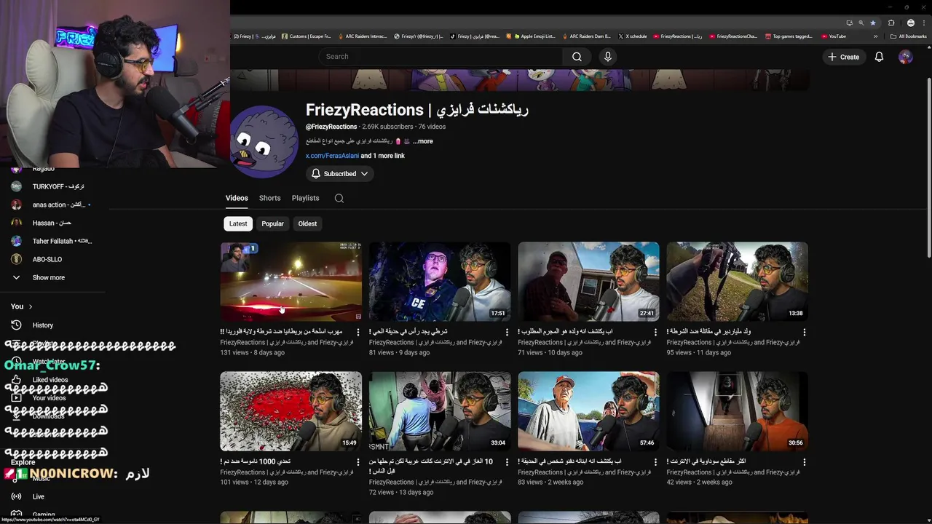The width and height of the screenshot is (932, 524).
Task: Focus the YouTube Search field
Action: pyautogui.click(x=440, y=57)
